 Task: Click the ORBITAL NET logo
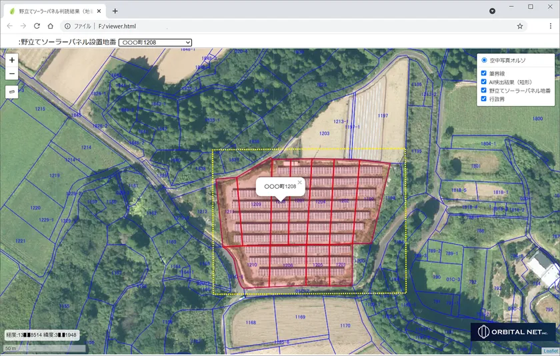pyautogui.click(x=513, y=332)
